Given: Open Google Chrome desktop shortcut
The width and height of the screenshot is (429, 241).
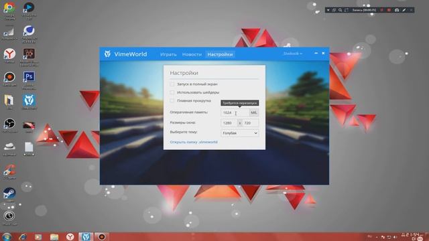Looking at the screenshot, I should pyautogui.click(x=9, y=7).
